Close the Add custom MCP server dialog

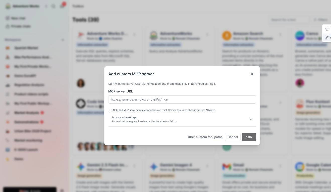click(x=252, y=74)
